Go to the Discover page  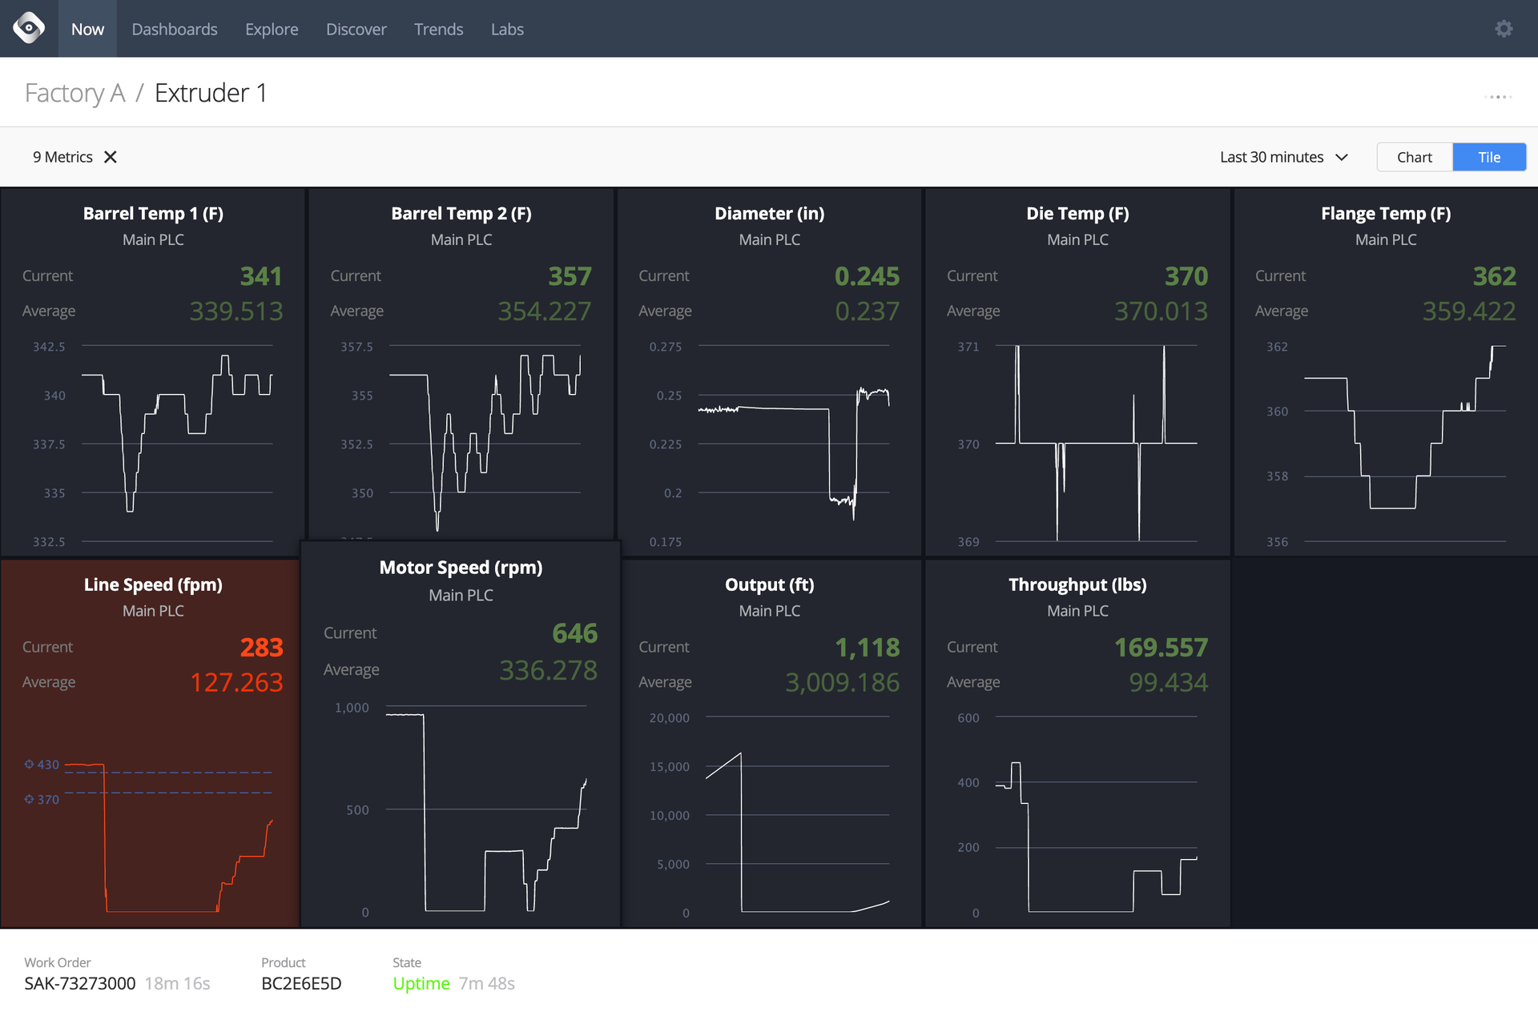[x=356, y=29]
